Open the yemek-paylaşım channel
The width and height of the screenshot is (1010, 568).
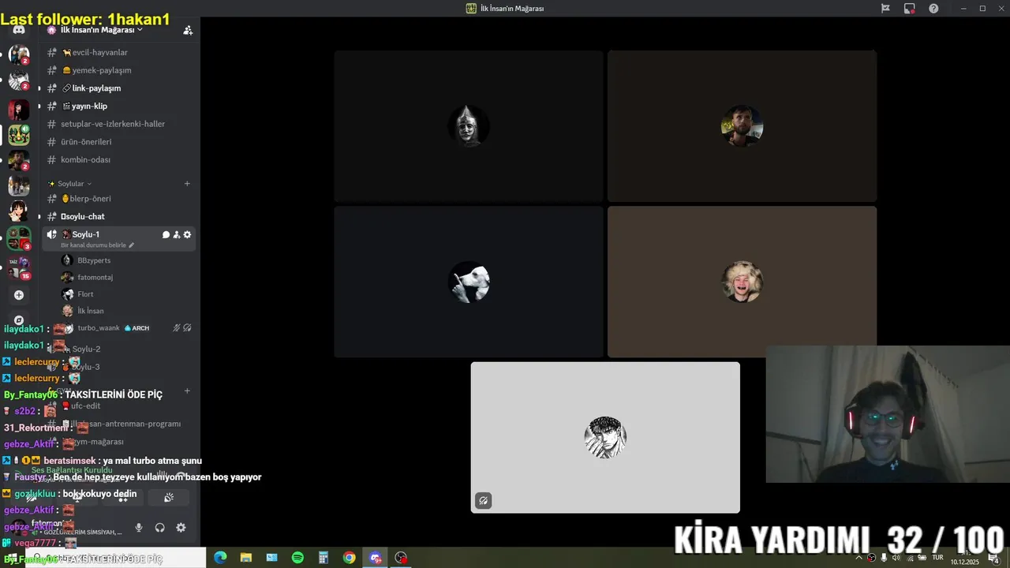pos(118,70)
